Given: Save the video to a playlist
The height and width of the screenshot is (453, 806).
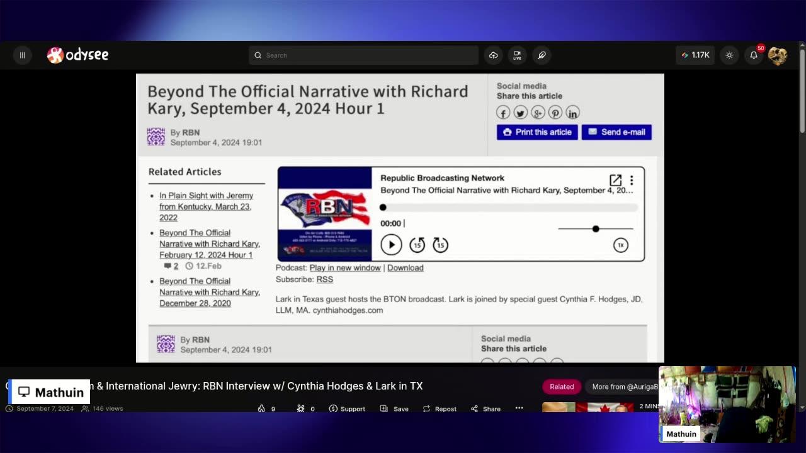Looking at the screenshot, I should [x=394, y=409].
